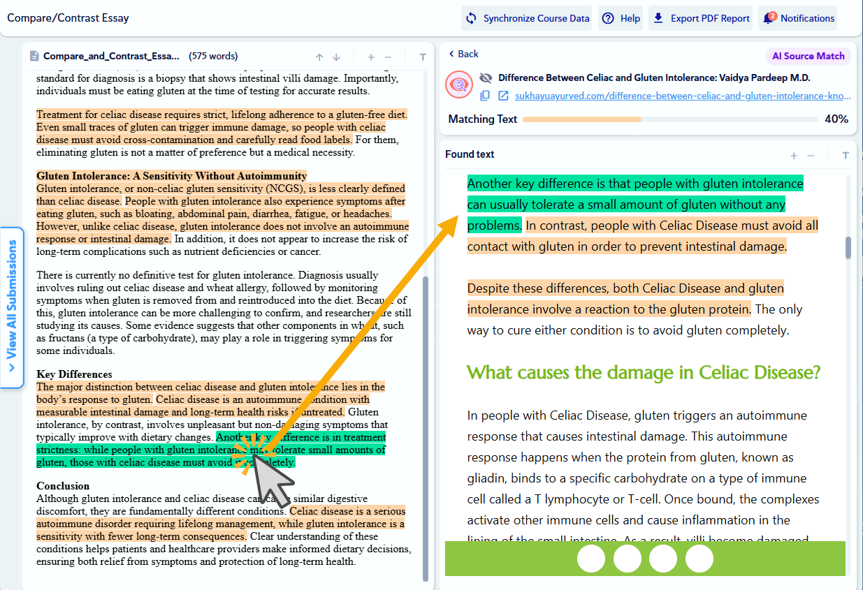Click the '(575 words)' word count label
The height and width of the screenshot is (590, 863).
tap(214, 56)
